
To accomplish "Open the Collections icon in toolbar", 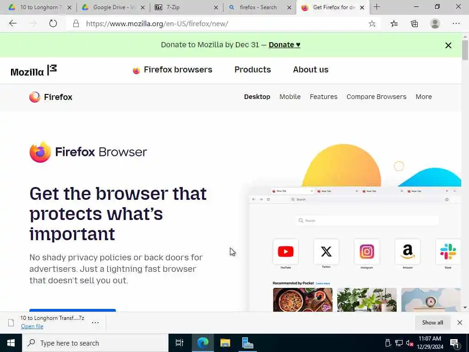I will [414, 24].
